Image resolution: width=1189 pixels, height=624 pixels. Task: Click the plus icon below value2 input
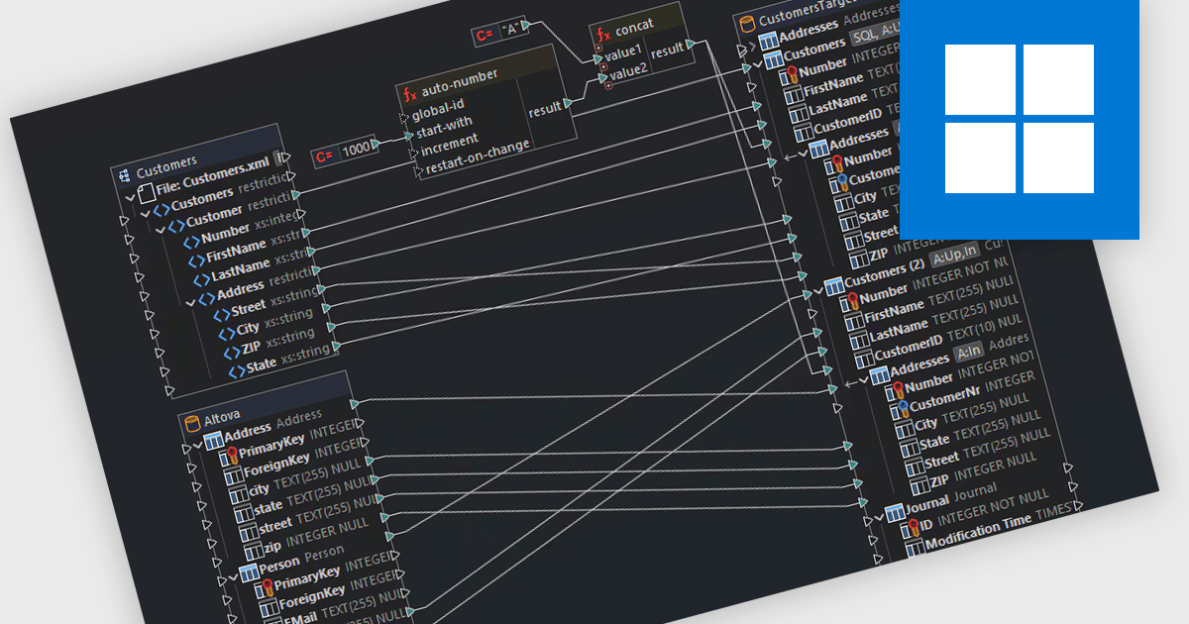(608, 85)
